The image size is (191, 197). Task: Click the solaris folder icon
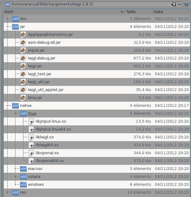pos(23,177)
